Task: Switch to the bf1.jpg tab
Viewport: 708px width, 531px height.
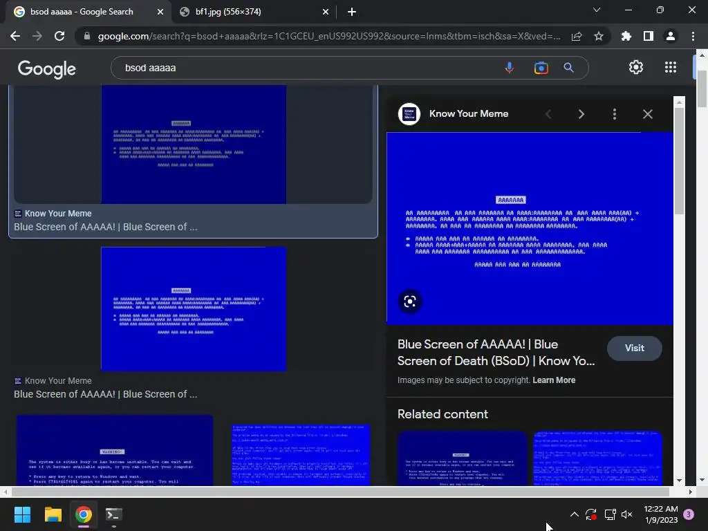Action: (x=253, y=12)
